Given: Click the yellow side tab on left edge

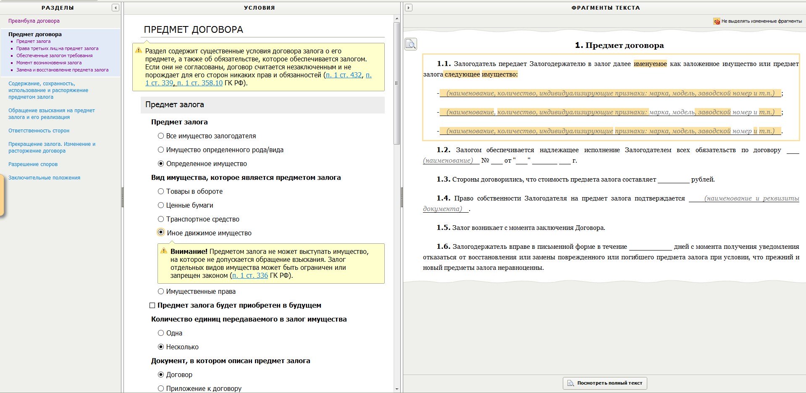Looking at the screenshot, I should pos(2,195).
